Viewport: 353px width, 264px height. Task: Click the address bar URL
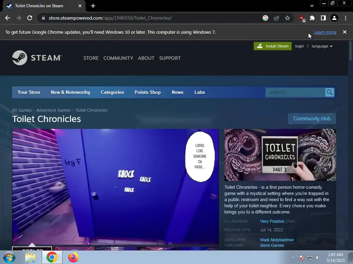(110, 18)
